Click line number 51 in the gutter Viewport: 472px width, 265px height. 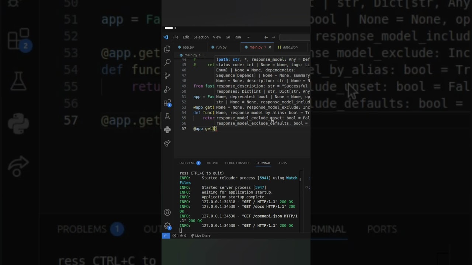(x=184, y=97)
